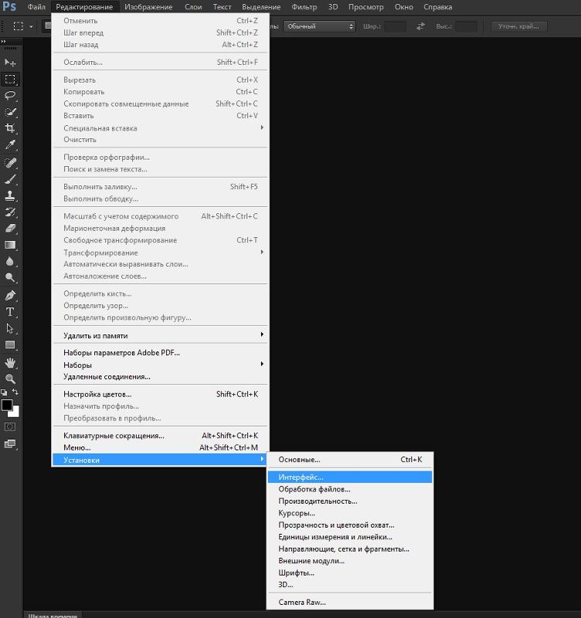Close the Редактирование menu
This screenshot has height=618, width=581.
coord(85,7)
